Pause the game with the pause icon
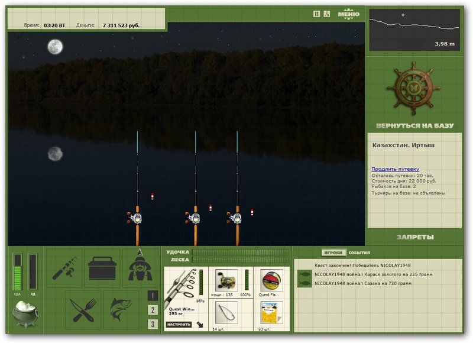Screen dimensions: 473x343 coord(316,14)
